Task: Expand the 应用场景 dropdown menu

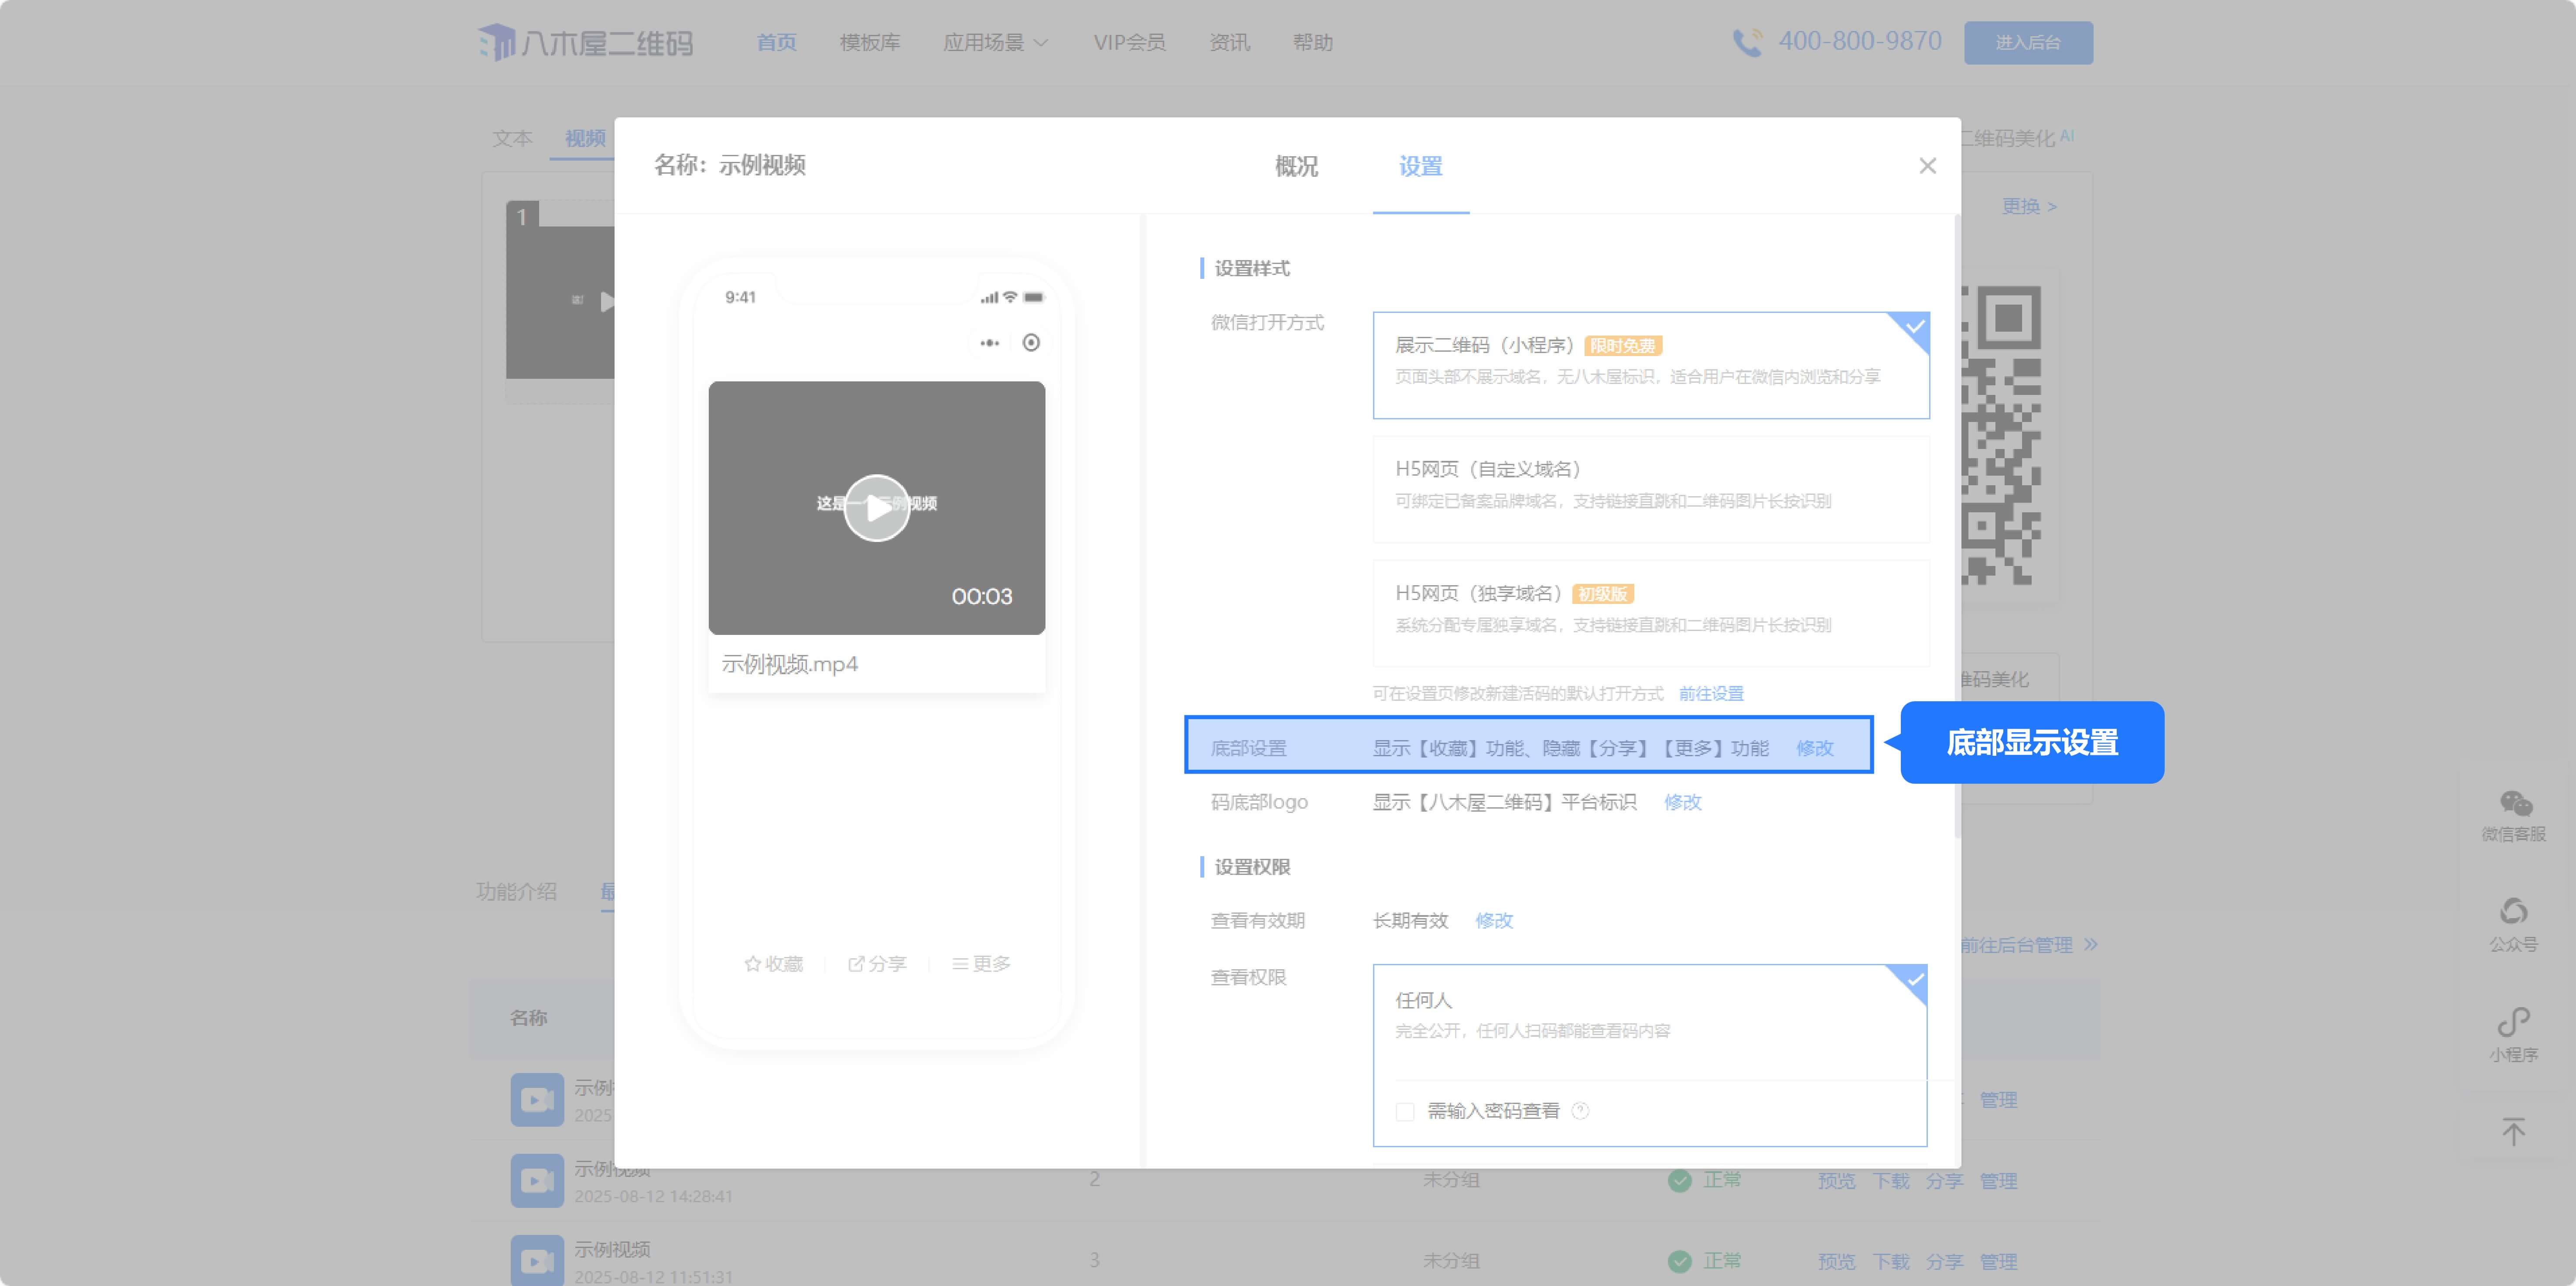Action: [x=995, y=42]
